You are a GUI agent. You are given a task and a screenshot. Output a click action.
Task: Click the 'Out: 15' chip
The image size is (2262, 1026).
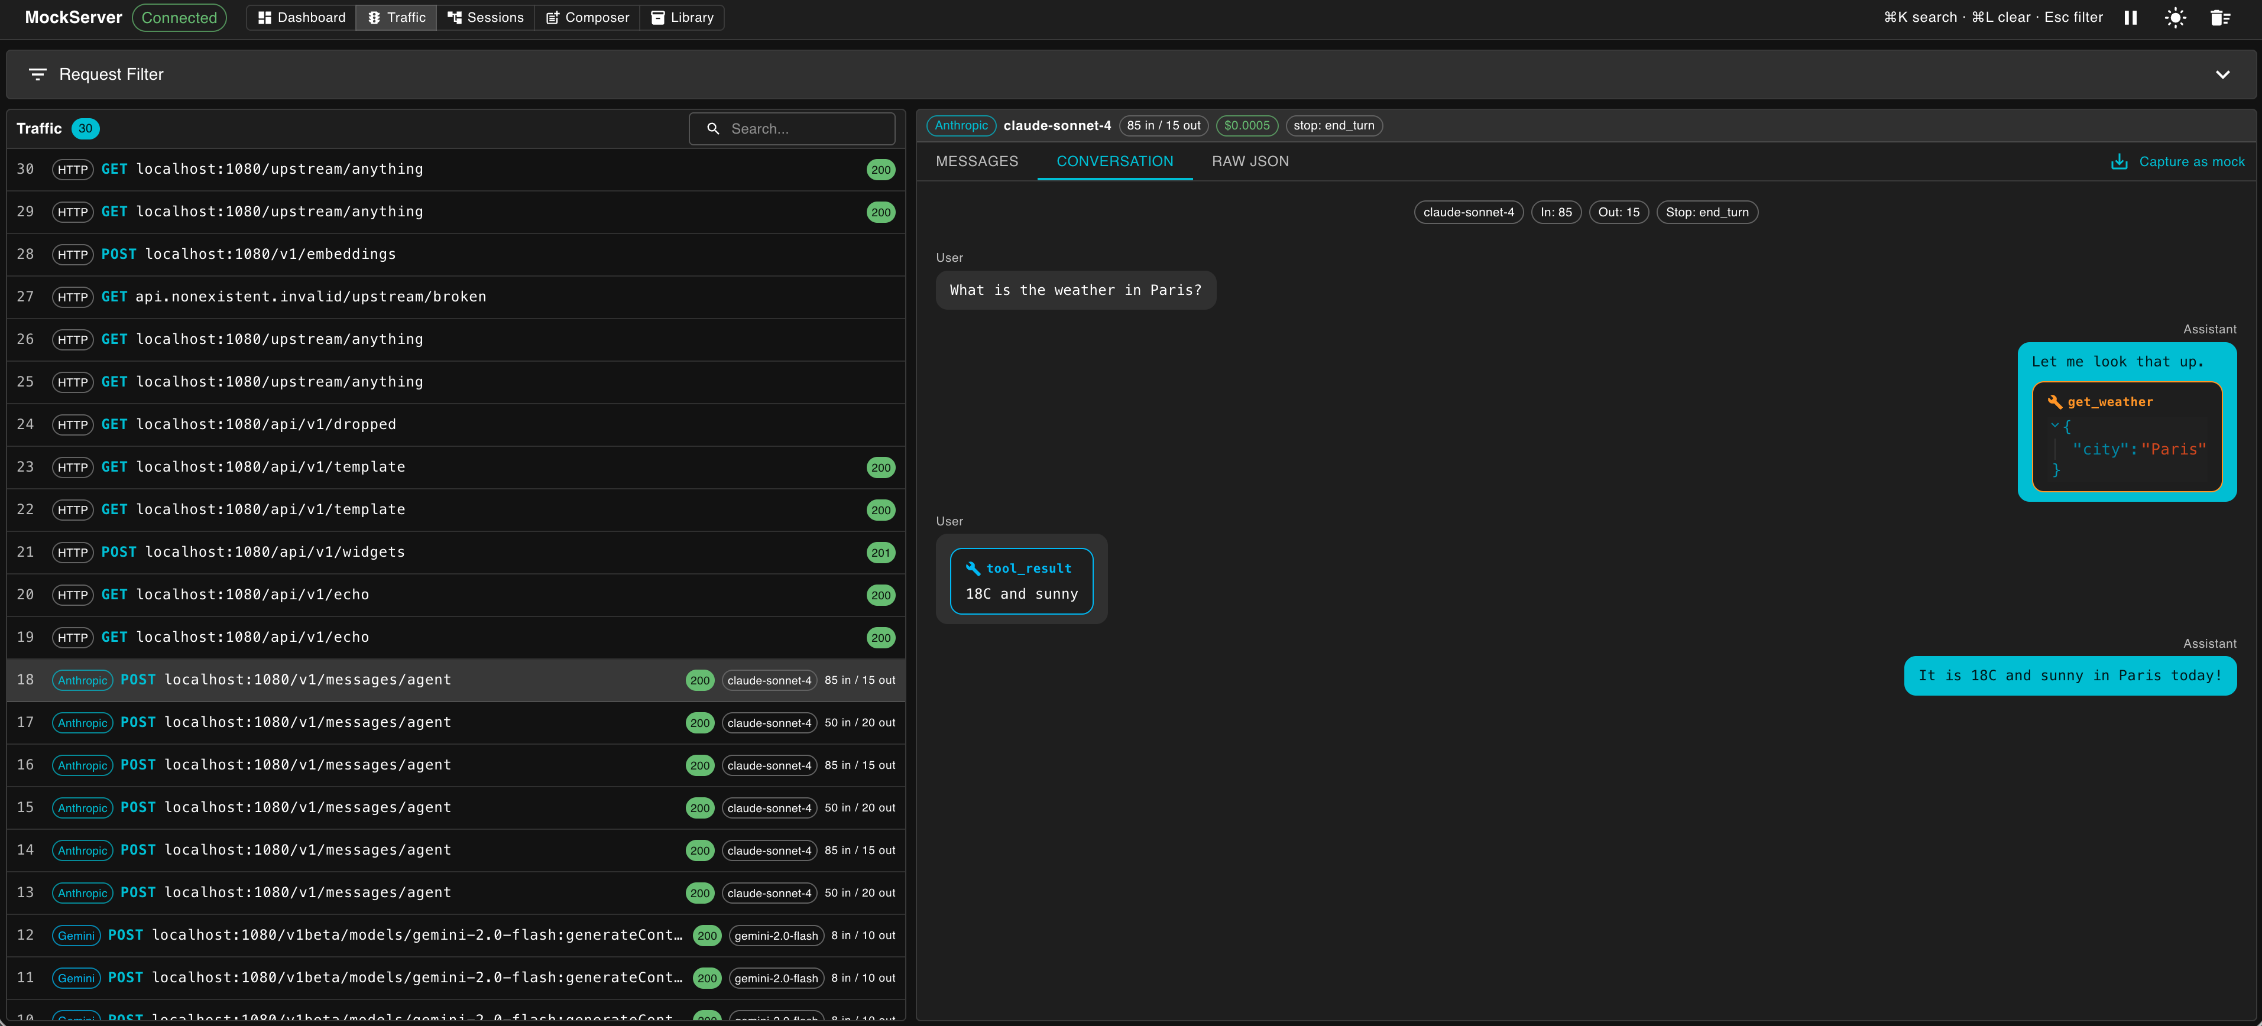click(x=1618, y=212)
